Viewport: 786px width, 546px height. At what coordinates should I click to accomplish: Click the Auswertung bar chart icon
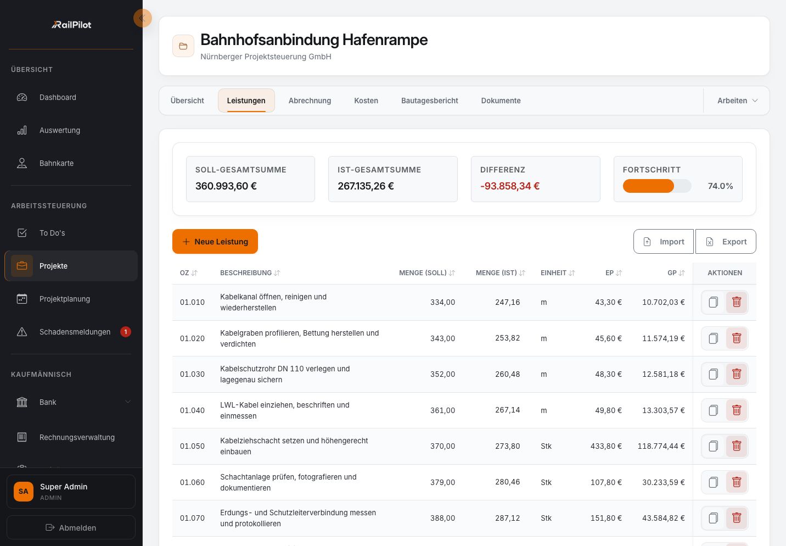pyautogui.click(x=22, y=130)
